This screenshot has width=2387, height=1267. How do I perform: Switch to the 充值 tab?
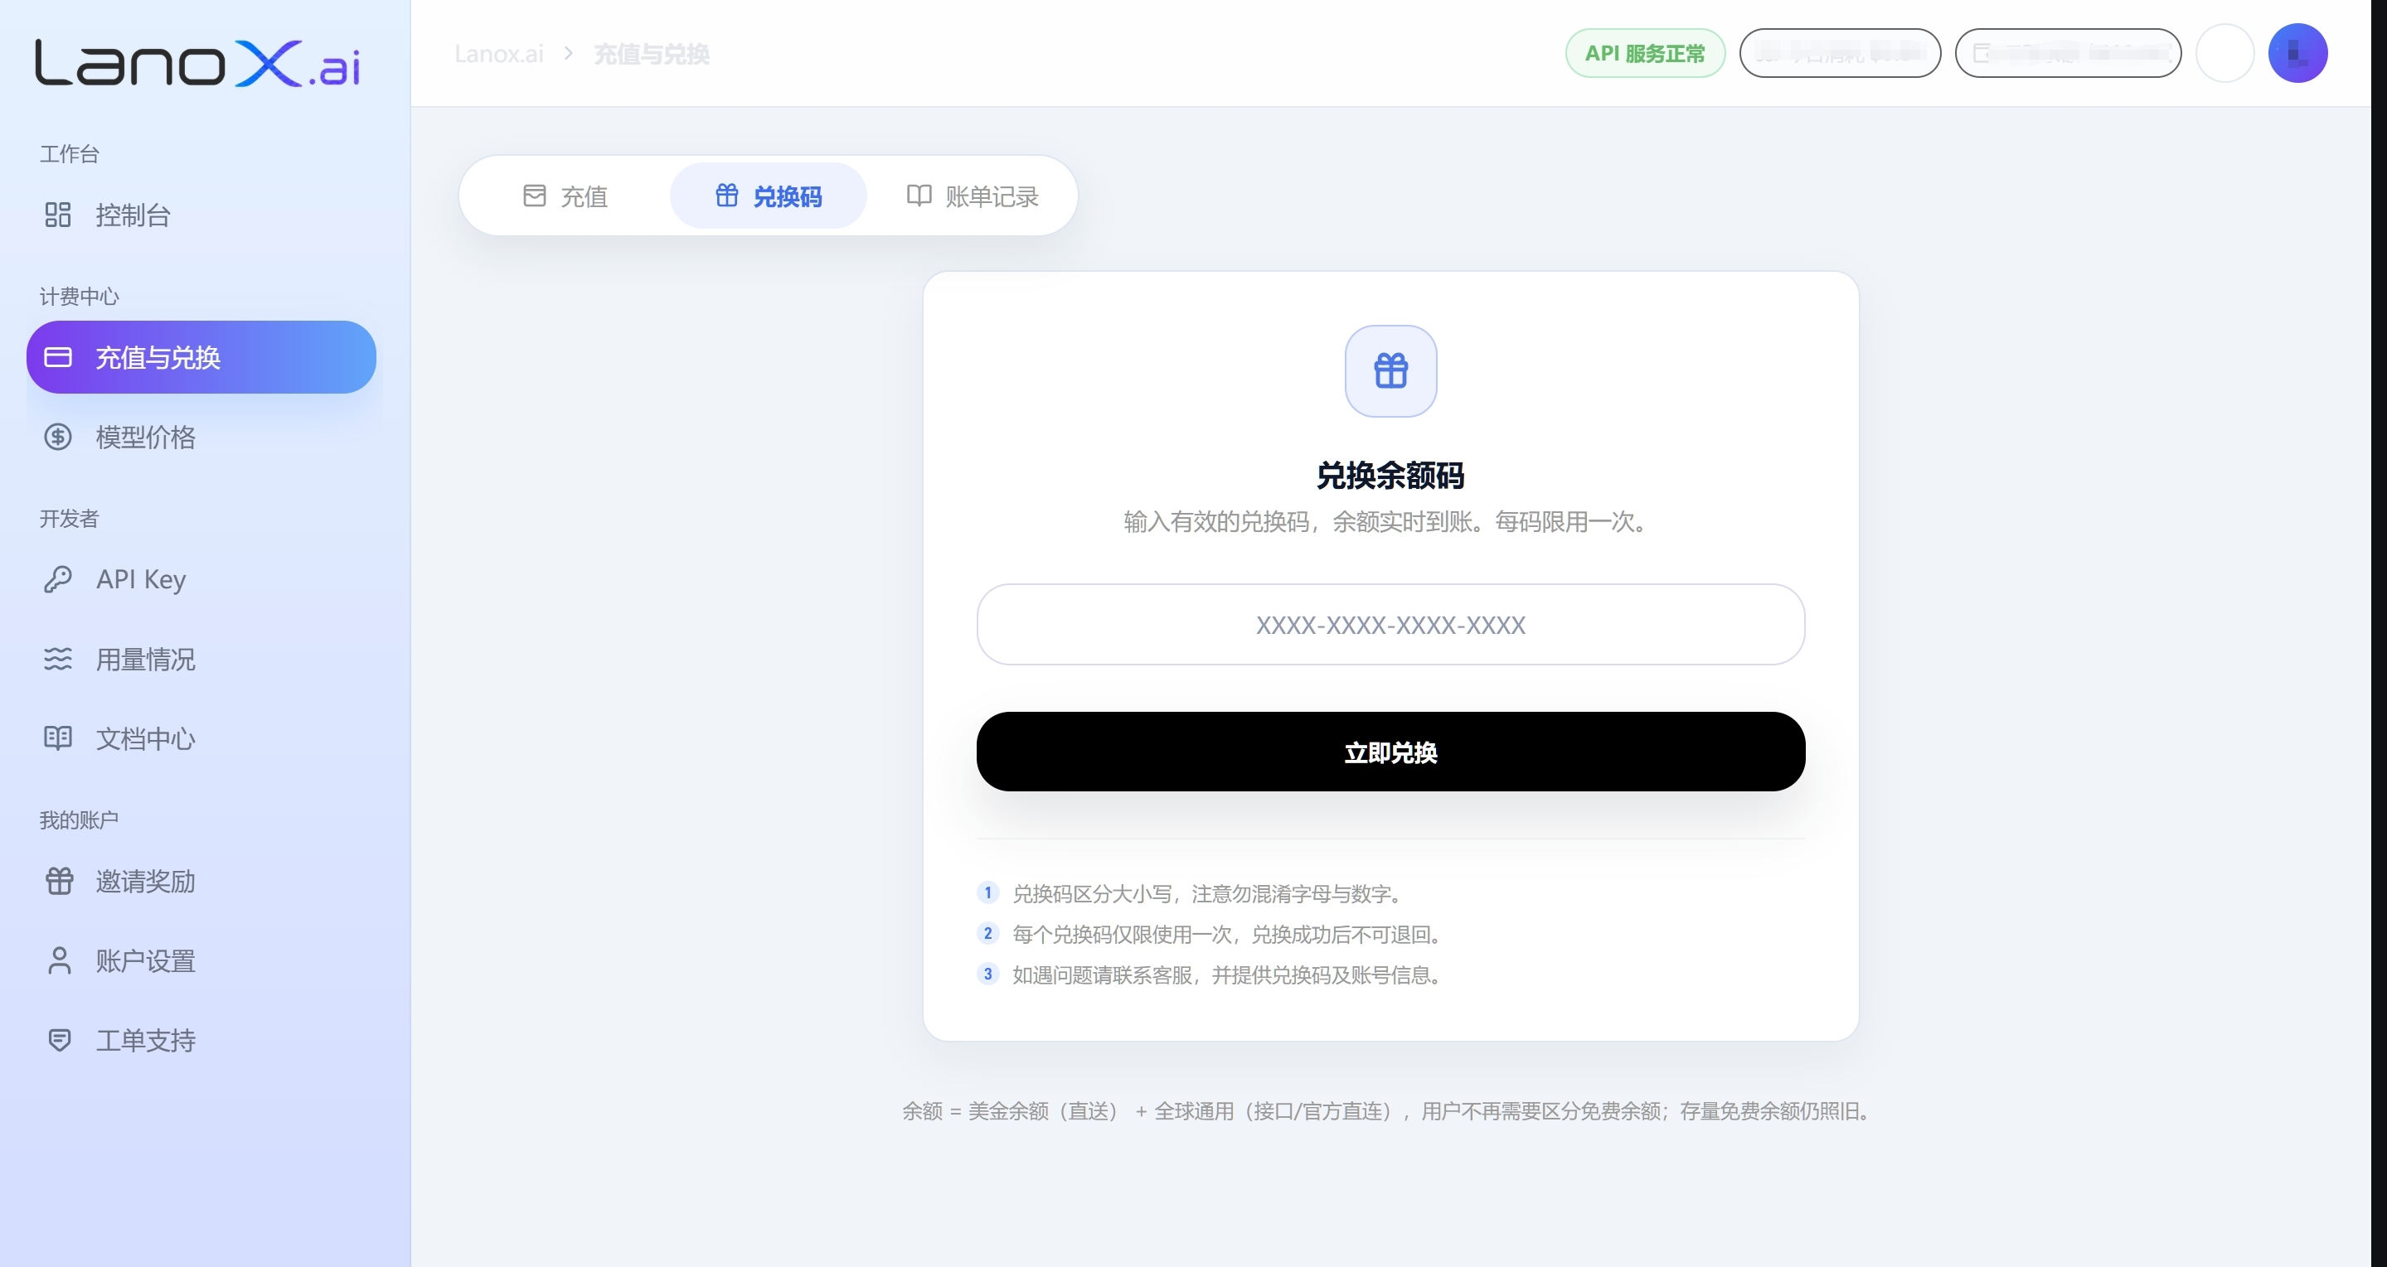click(x=565, y=196)
